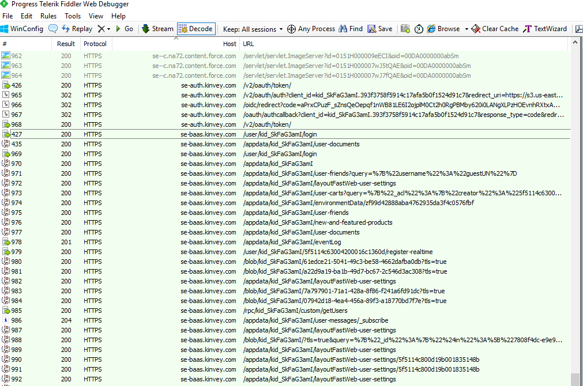Toggle Stream mode in toolbar
Screen dimensions: 583x386
(x=158, y=29)
